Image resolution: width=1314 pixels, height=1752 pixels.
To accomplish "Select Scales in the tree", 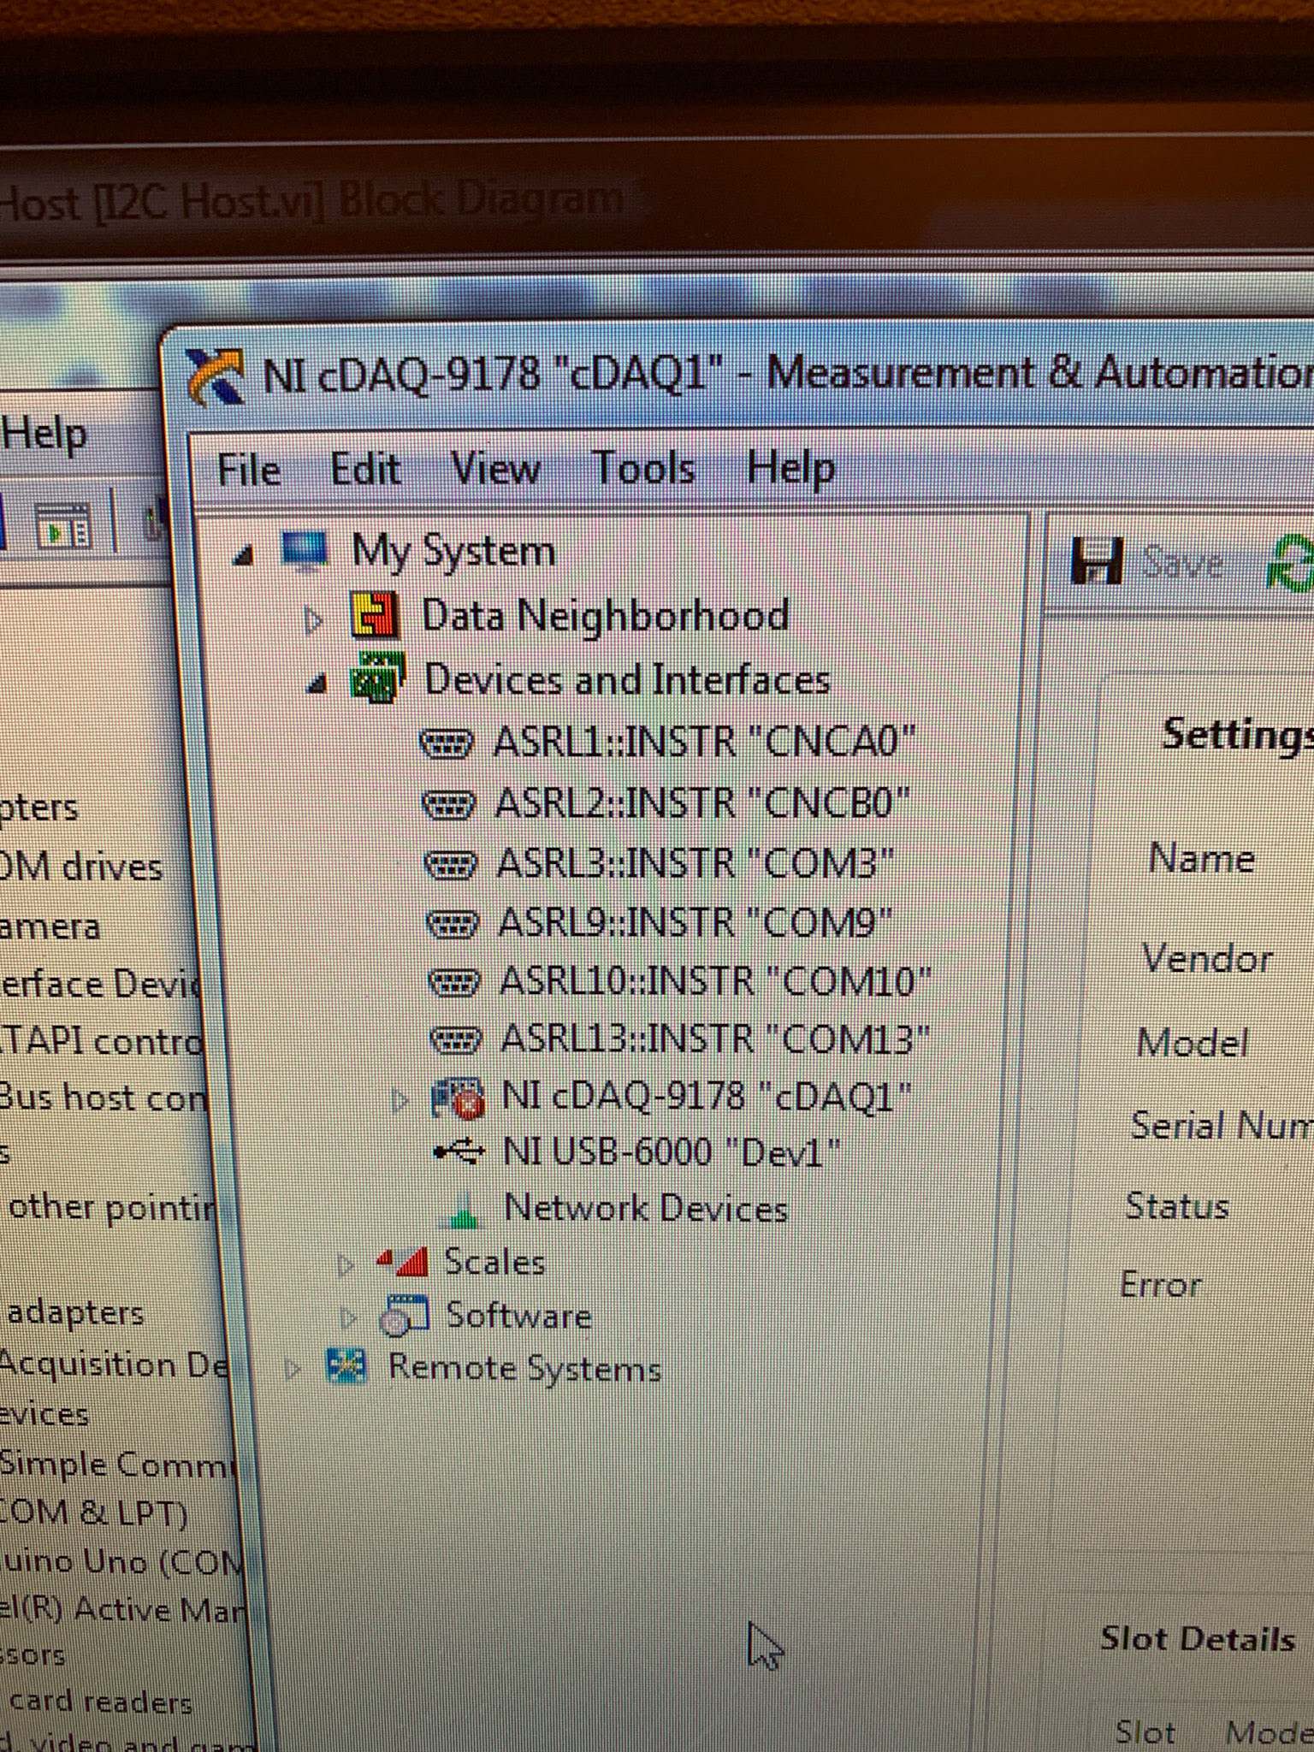I will point(495,1263).
